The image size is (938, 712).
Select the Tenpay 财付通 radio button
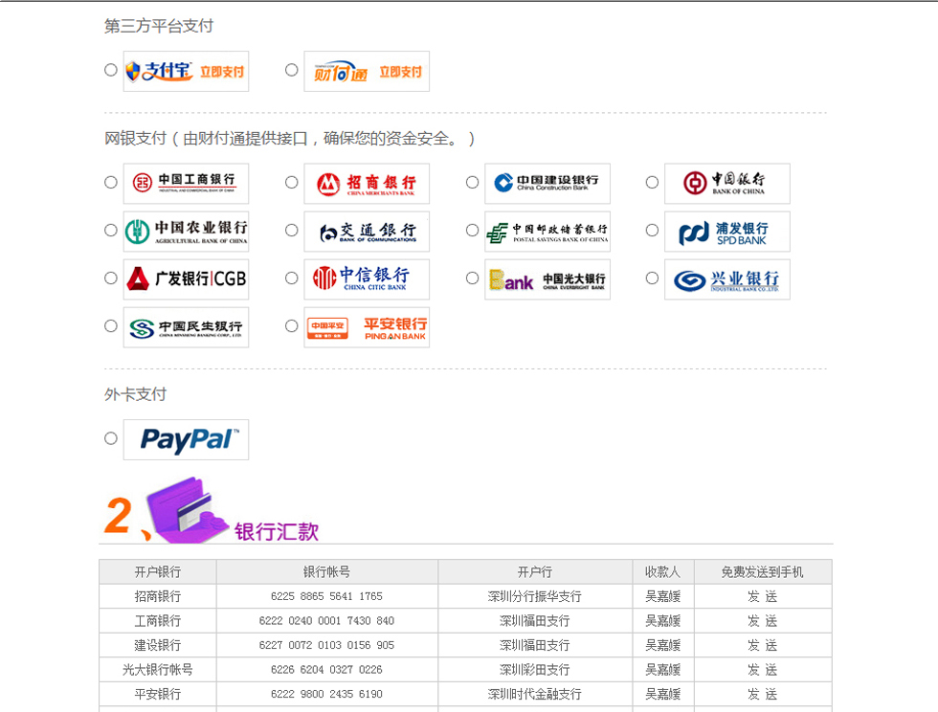[291, 70]
